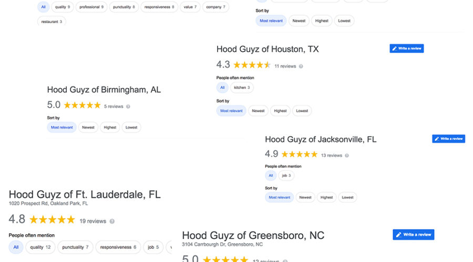Click help icon next to Ft. Lauderdale's 19 reviews
The width and height of the screenshot is (473, 262).
coord(112,221)
